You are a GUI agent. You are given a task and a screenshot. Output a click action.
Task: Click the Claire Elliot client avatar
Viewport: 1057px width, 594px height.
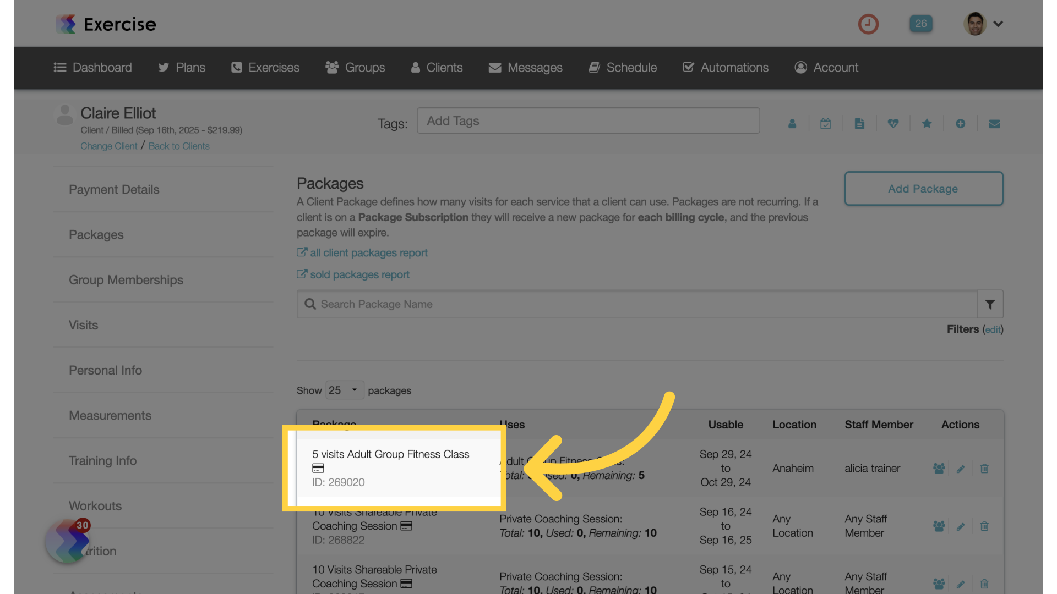[65, 114]
